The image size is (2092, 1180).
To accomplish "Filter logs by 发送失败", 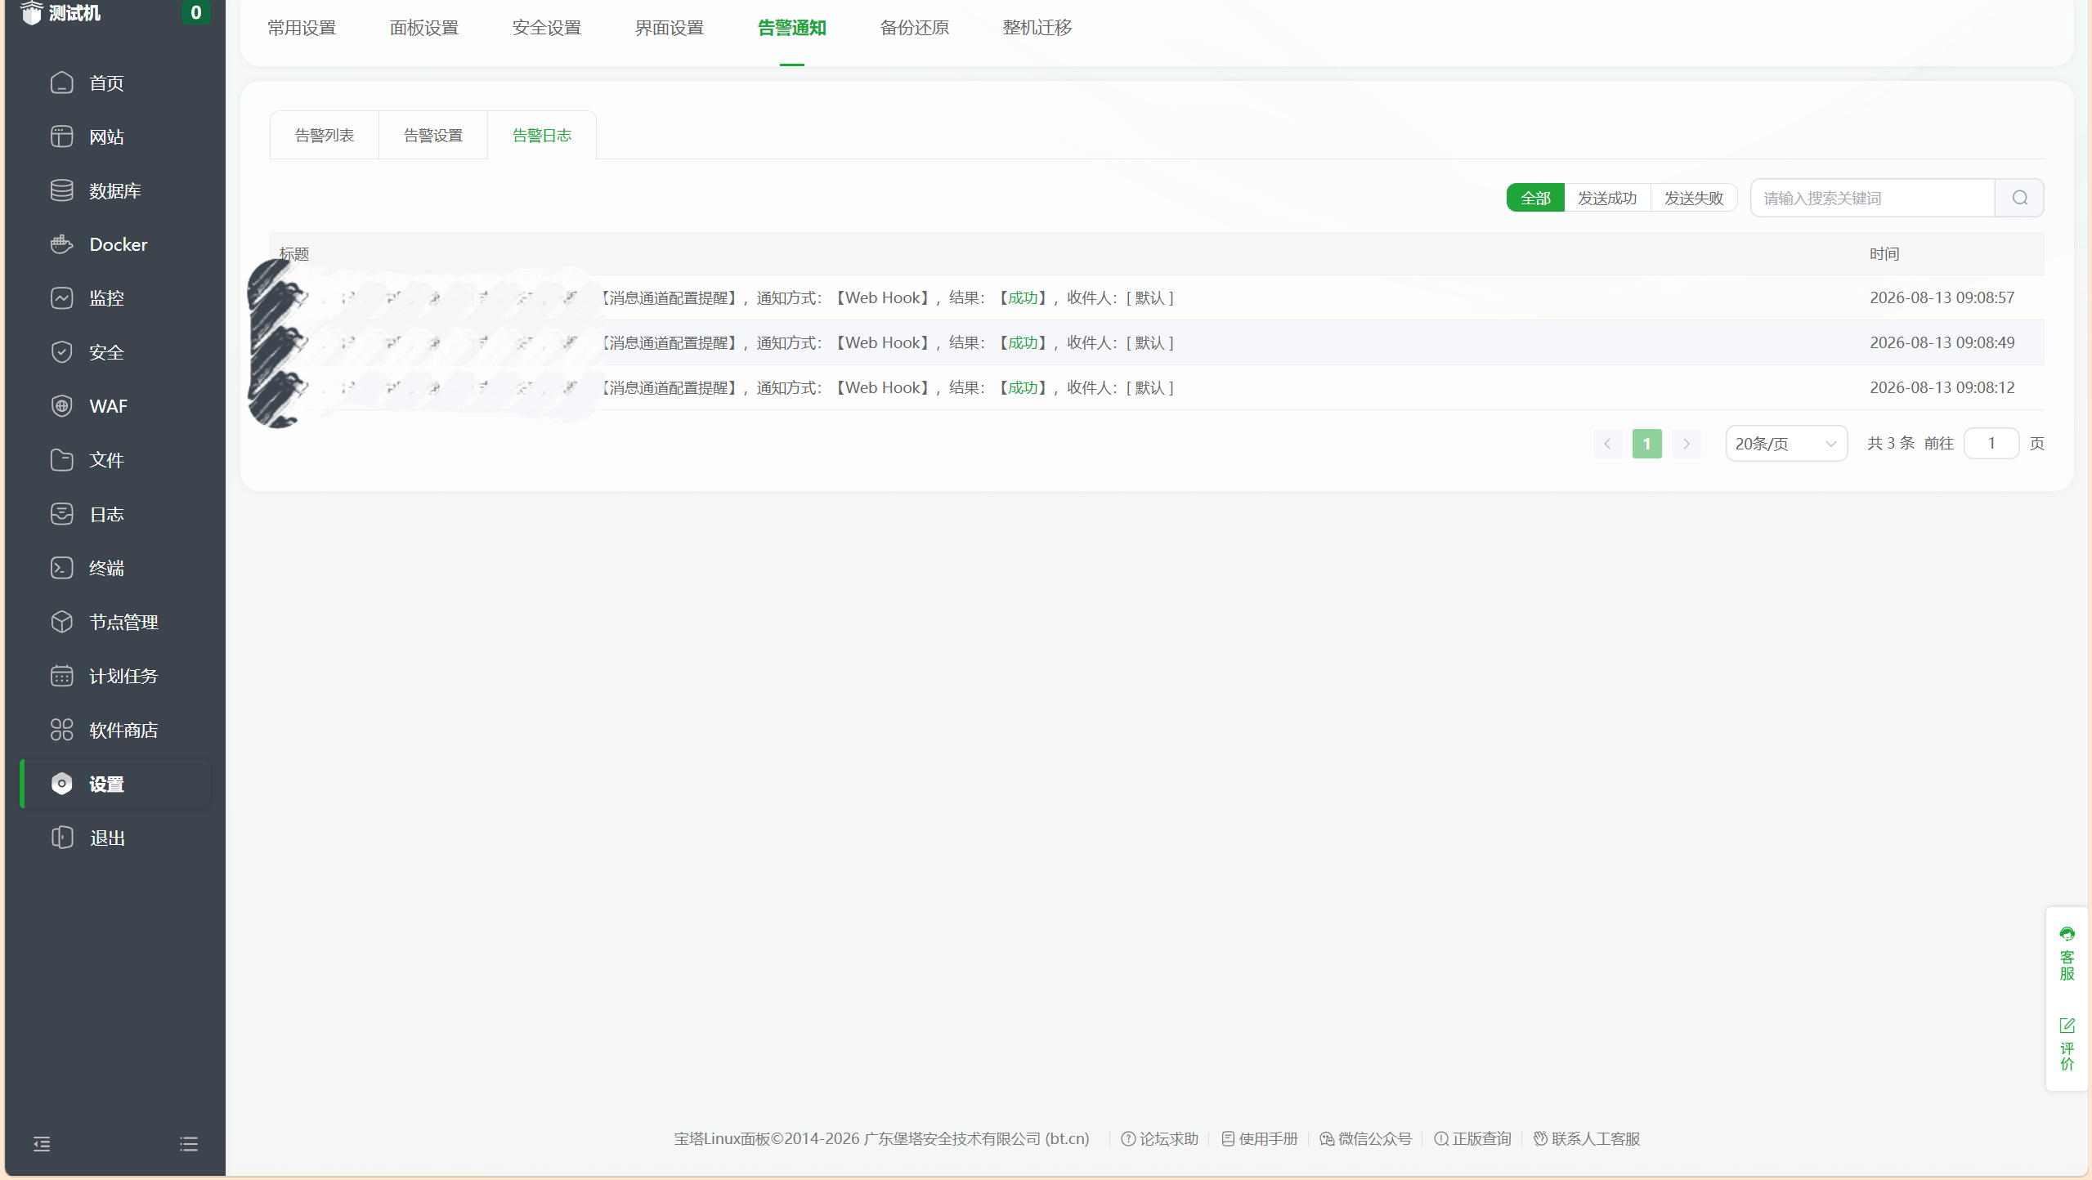I will (x=1694, y=198).
